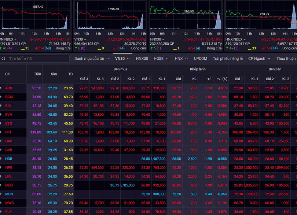Viewport: 297px width, 215px height.
Task: Open the HDB ticker symbol
Action: tap(9, 159)
